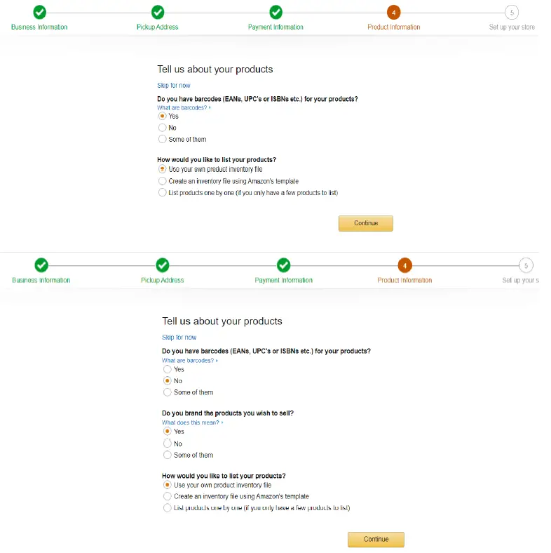The height and width of the screenshot is (553, 551).
Task: Click Payment Information checkmark icon in upper progress bar
Action: click(276, 12)
